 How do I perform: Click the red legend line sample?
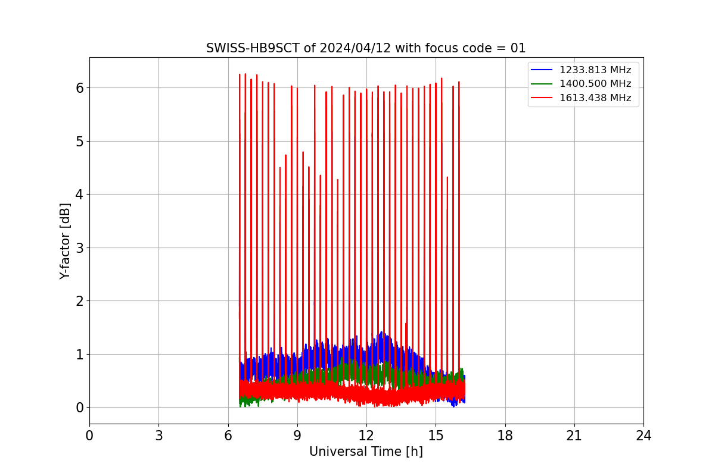click(x=542, y=98)
